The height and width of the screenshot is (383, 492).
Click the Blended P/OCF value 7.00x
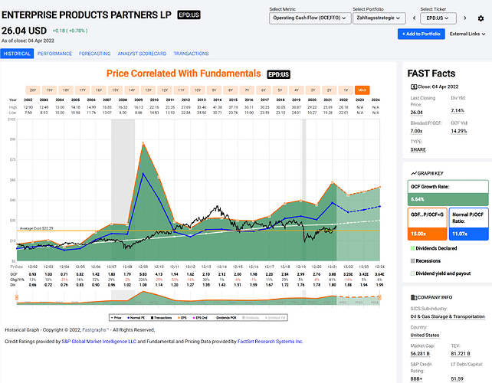[416, 131]
